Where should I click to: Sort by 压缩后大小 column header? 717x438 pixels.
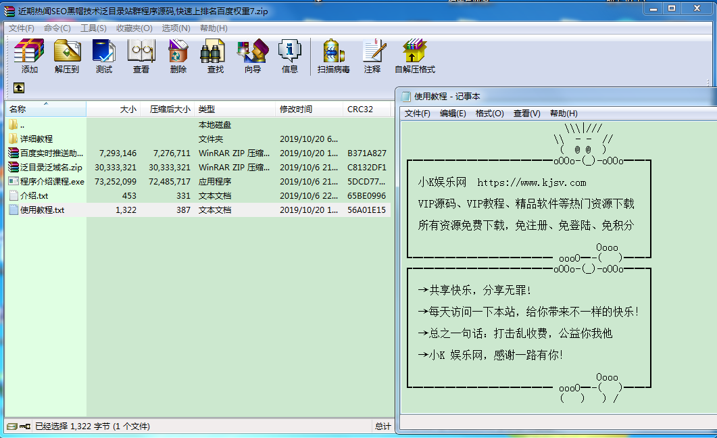click(x=168, y=109)
